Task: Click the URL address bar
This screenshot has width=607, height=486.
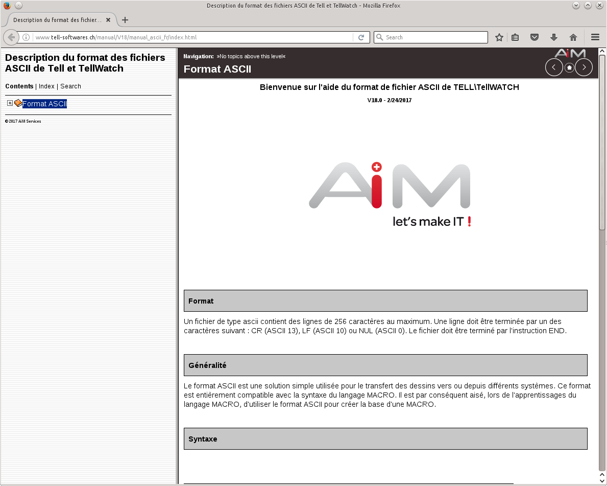Action: click(x=194, y=37)
